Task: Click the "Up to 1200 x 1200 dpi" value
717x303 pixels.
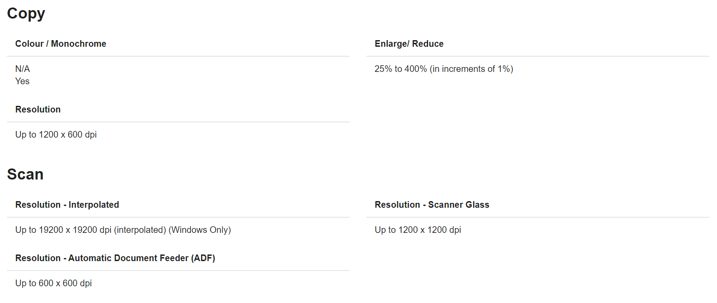Action: (417, 230)
